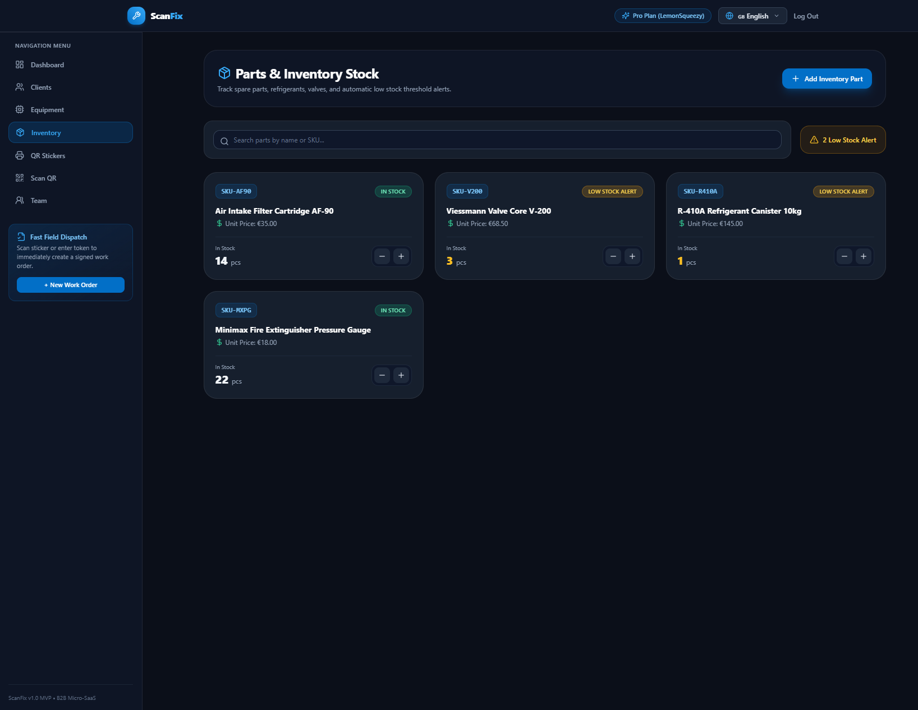The height and width of the screenshot is (710, 918).
Task: Increase stock of Viessmann Valve Core V-200
Action: (632, 256)
